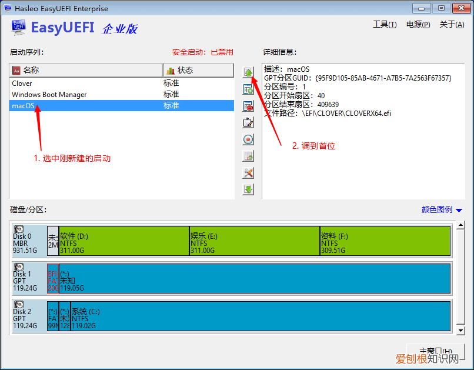Screen dimensions: 474x370
Task: Click the green move-down arrow button
Action: coord(248,189)
